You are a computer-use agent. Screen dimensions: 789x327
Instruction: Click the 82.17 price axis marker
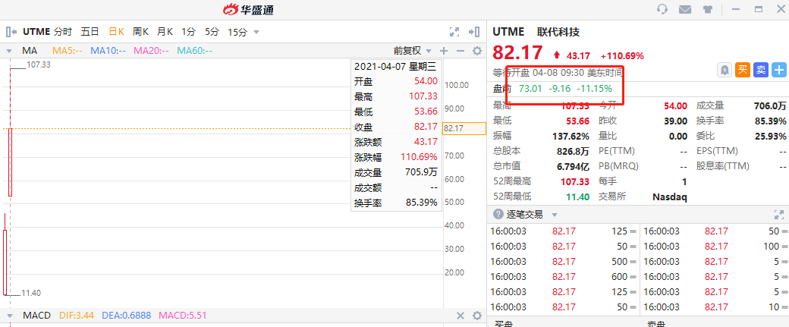pyautogui.click(x=464, y=128)
